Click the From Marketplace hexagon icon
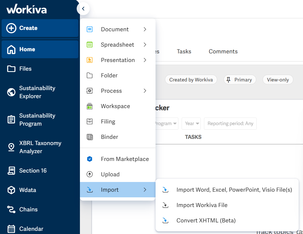This screenshot has width=303, height=234. (x=89, y=159)
